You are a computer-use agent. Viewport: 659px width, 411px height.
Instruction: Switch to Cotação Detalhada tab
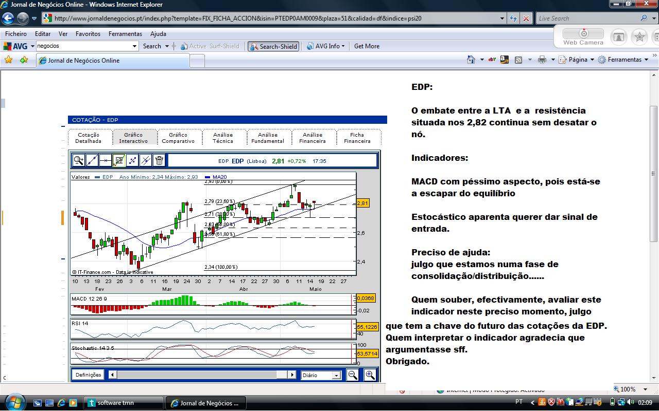point(89,138)
